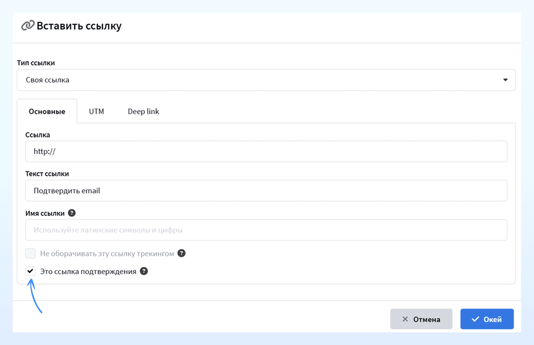Click the Вставить ссылку dialog title

[x=79, y=26]
